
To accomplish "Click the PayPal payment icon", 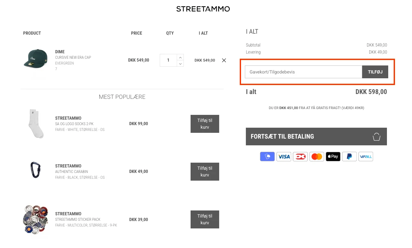I will pos(349,157).
